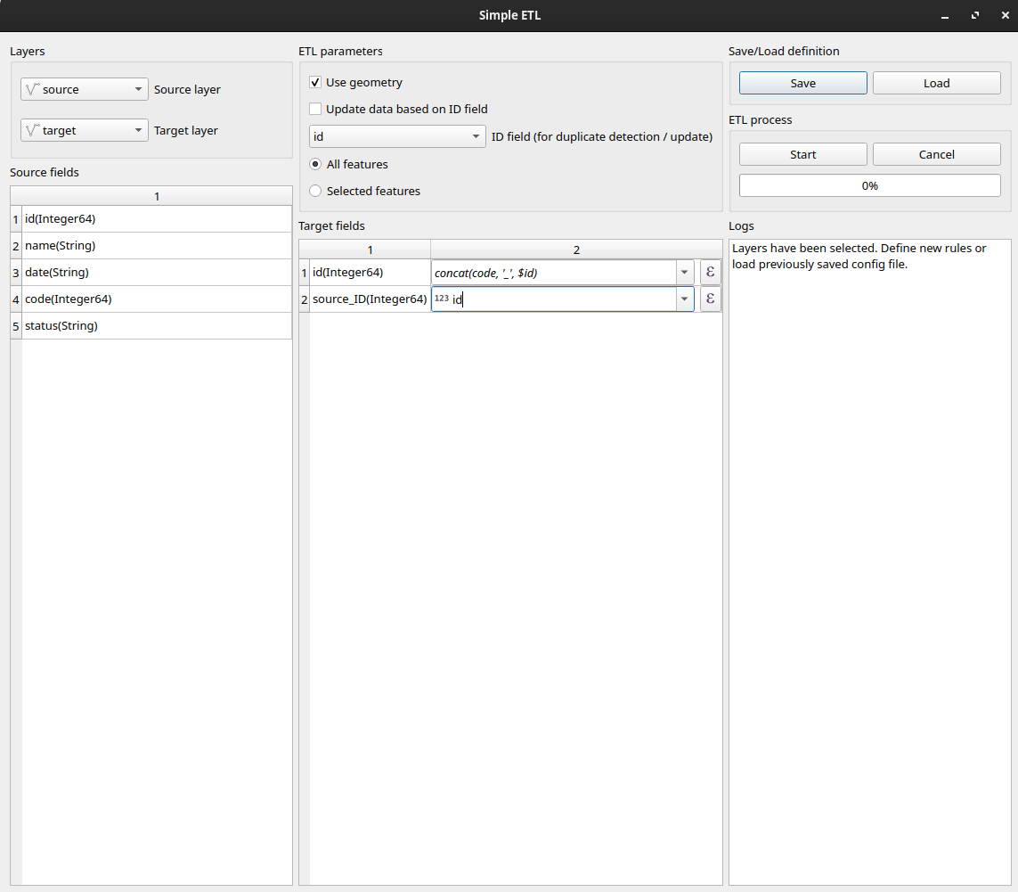This screenshot has width=1018, height=892.
Task: Open expression editor for id target field
Action: 710,273
